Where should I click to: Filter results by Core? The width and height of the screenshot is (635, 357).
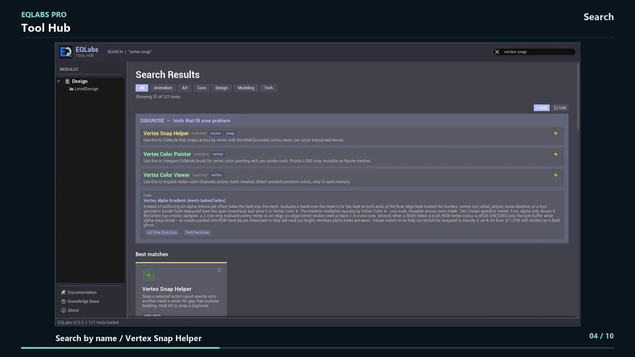click(202, 88)
